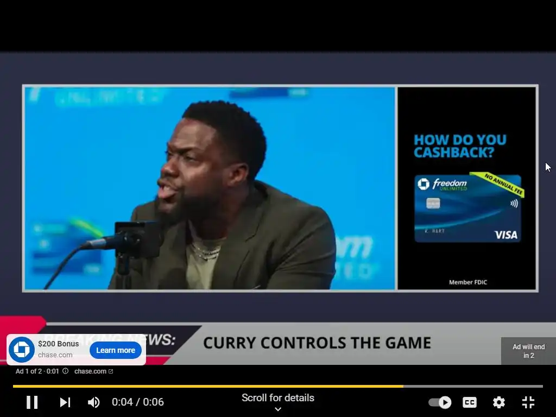Click the Member FDIC text

(x=468, y=282)
